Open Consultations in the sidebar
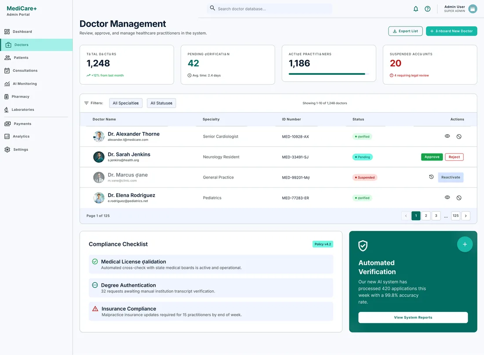Image resolution: width=484 pixels, height=355 pixels. click(37, 71)
